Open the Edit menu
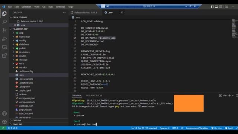 (16, 7)
